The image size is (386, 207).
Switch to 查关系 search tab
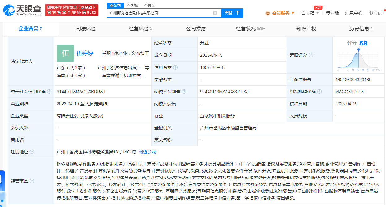tap(149, 6)
